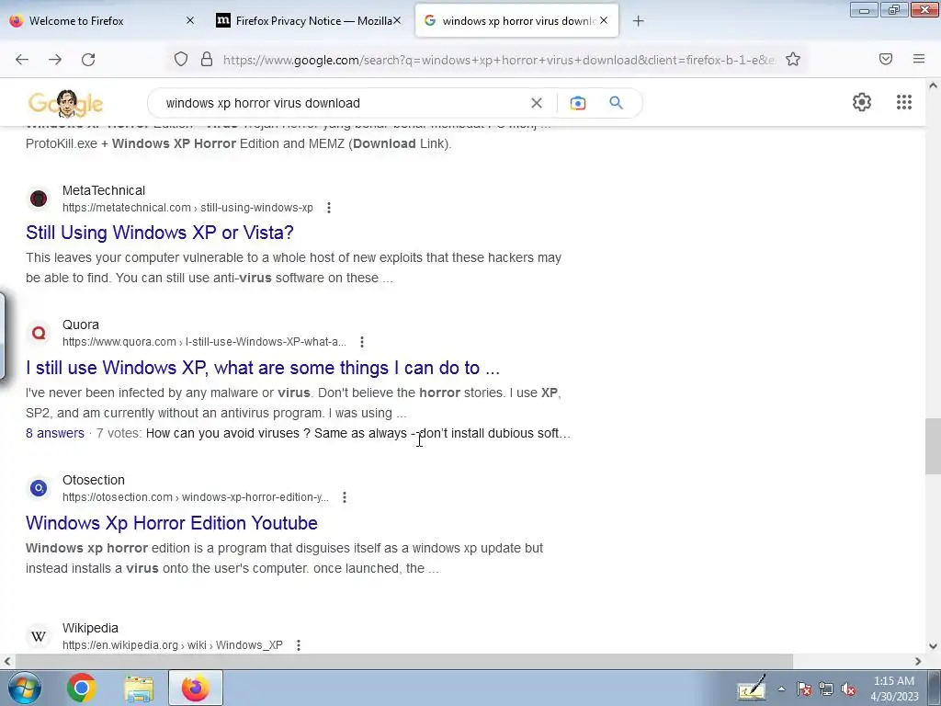The height and width of the screenshot is (706, 941).
Task: Clear the Google search box
Action: pos(537,103)
